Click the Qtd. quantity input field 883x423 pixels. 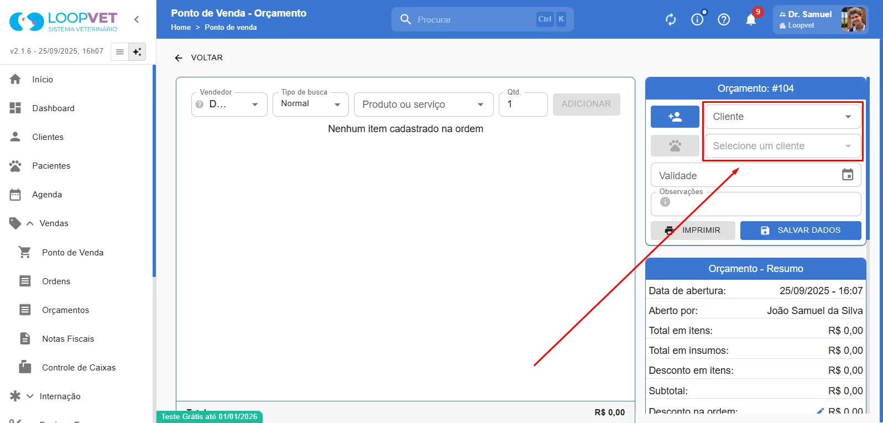coord(523,104)
